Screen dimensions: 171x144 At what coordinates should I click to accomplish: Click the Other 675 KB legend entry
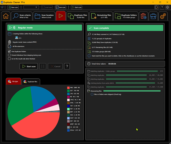[x=74, y=130]
